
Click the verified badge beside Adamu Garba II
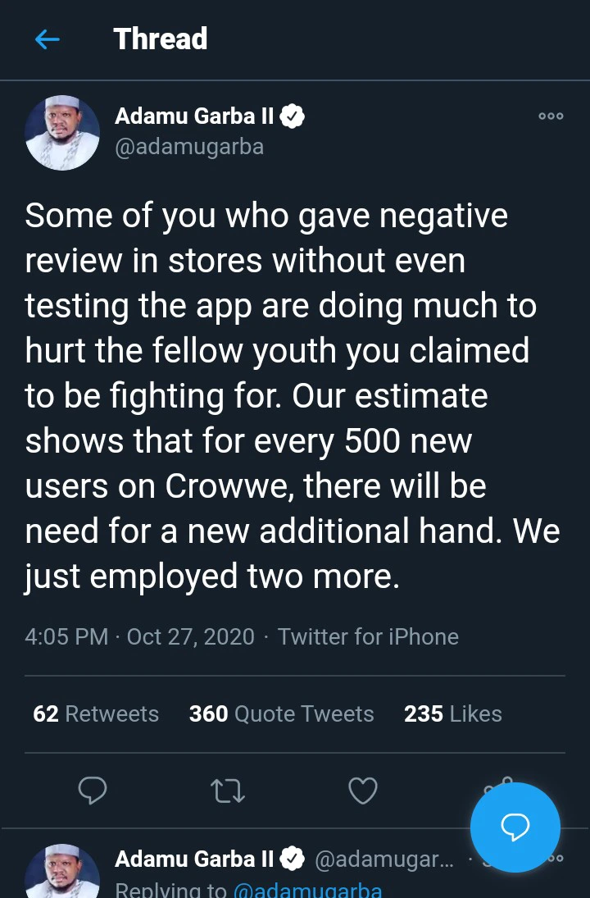pyautogui.click(x=293, y=116)
